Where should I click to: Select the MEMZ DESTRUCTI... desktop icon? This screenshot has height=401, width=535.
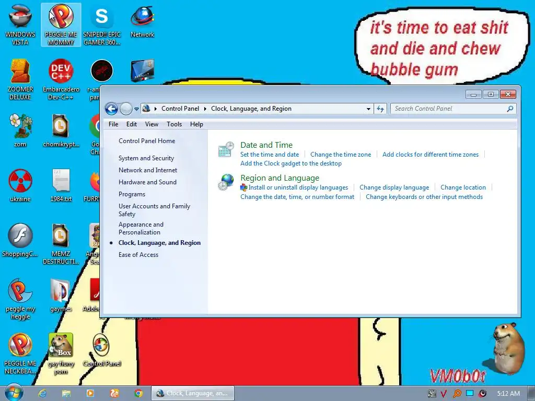point(61,244)
